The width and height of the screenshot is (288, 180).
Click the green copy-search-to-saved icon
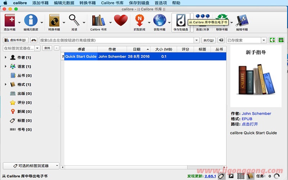272,40
